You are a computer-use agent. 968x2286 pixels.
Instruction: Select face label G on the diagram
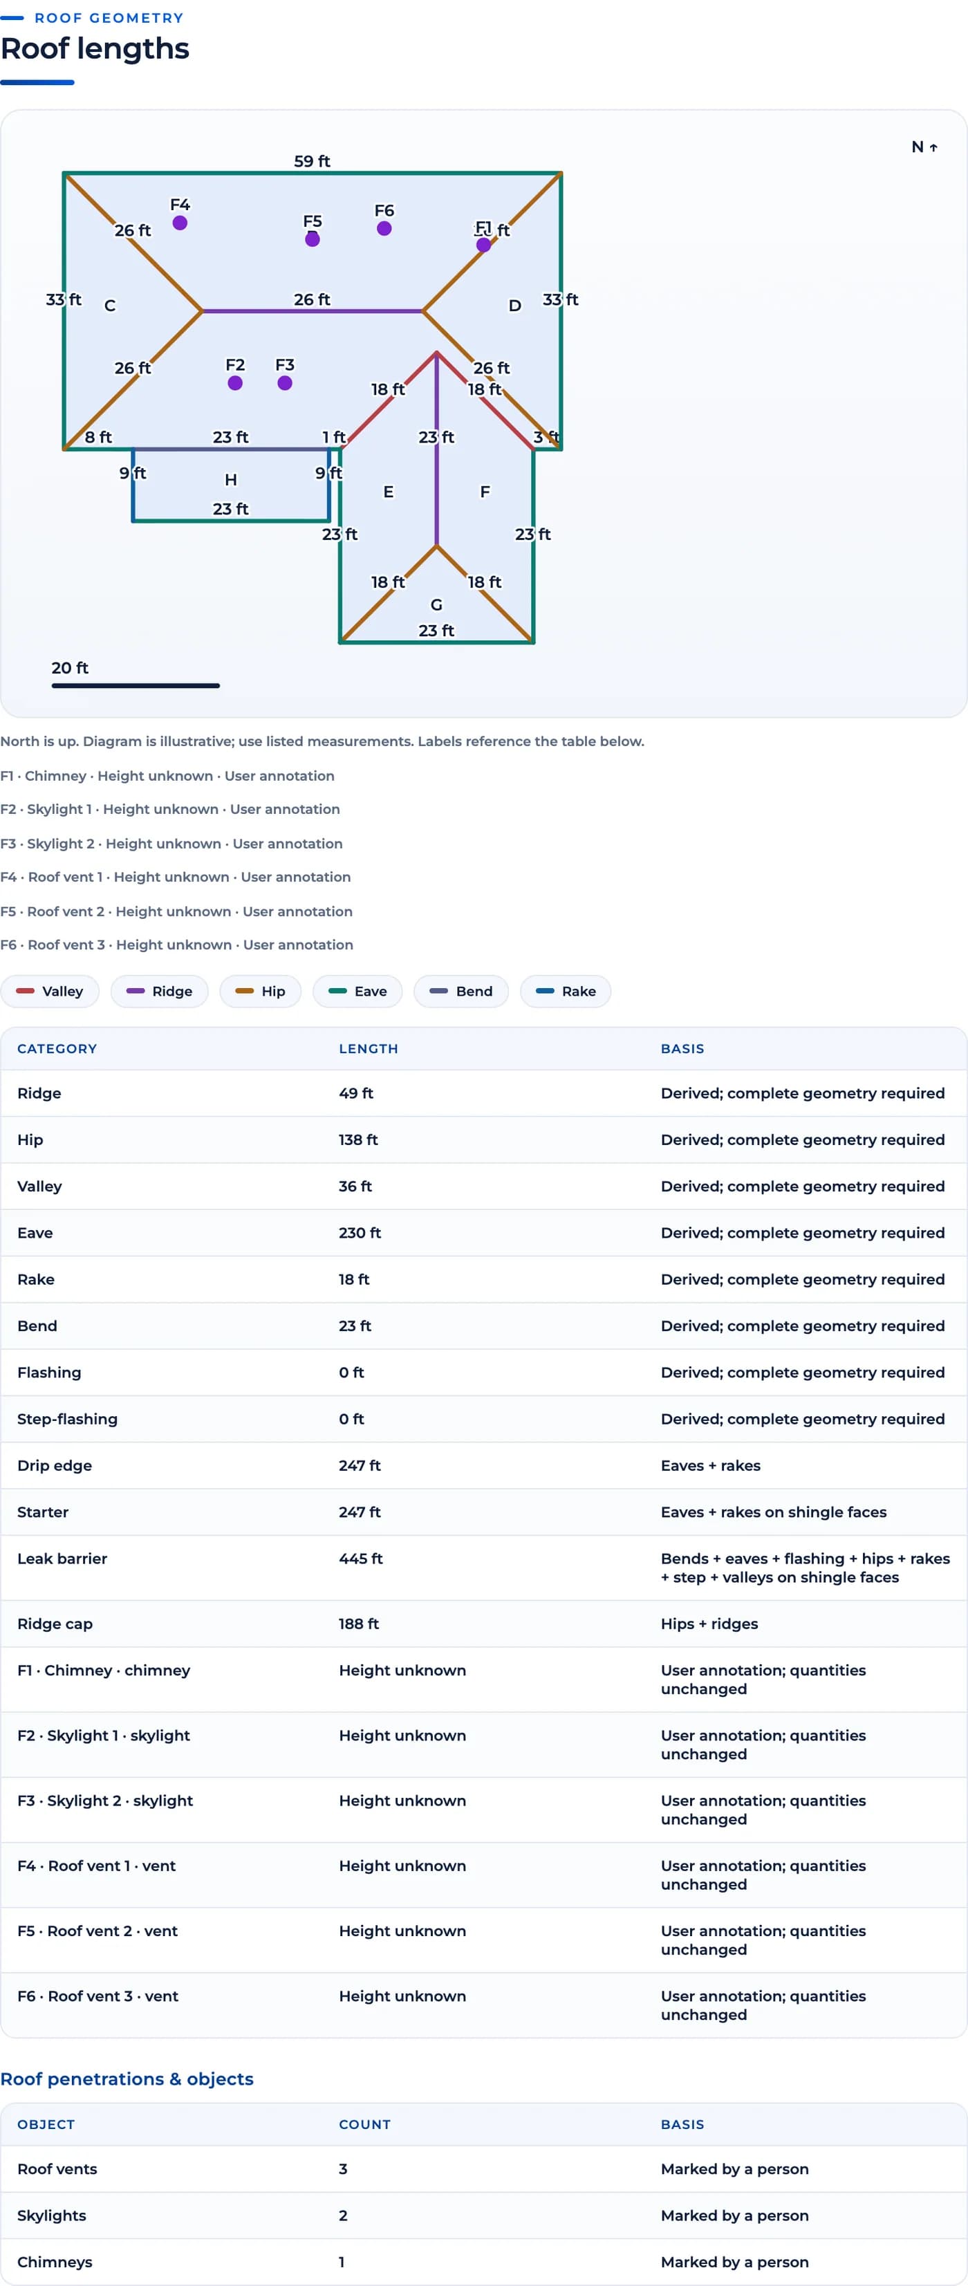pyautogui.click(x=436, y=605)
